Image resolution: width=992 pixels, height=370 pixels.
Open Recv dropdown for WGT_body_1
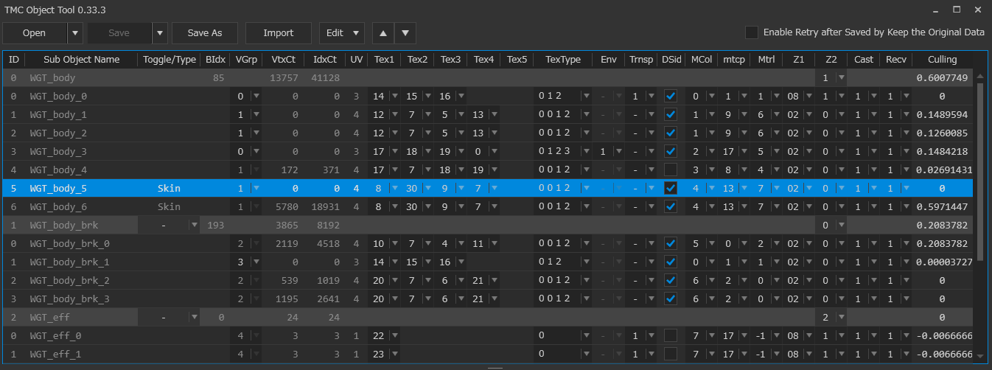click(x=906, y=114)
